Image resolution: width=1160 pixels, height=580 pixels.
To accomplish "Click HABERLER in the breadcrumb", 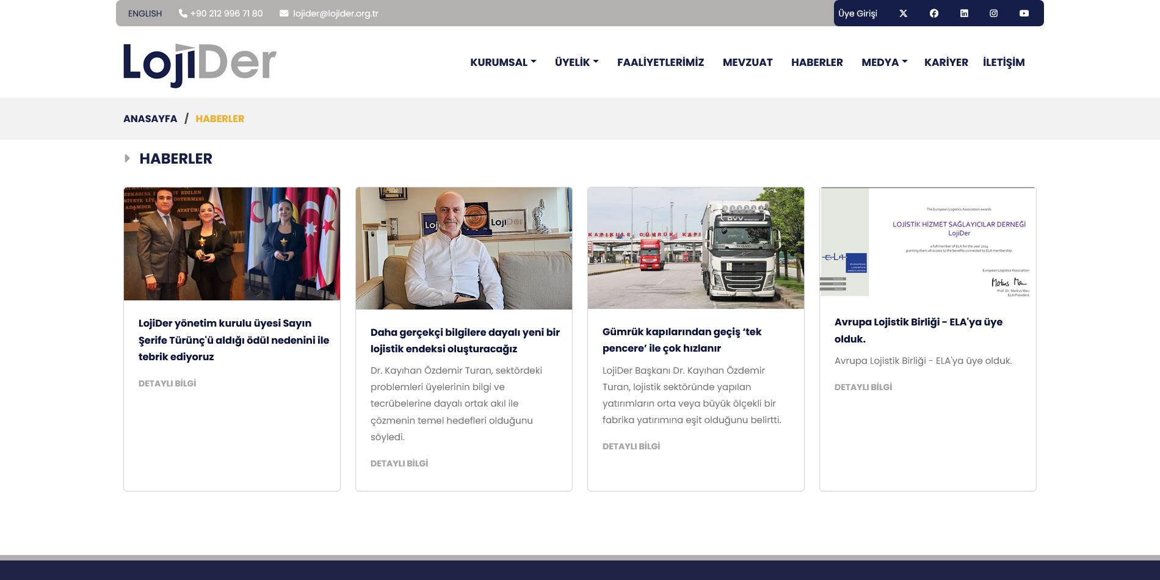I will (x=220, y=118).
